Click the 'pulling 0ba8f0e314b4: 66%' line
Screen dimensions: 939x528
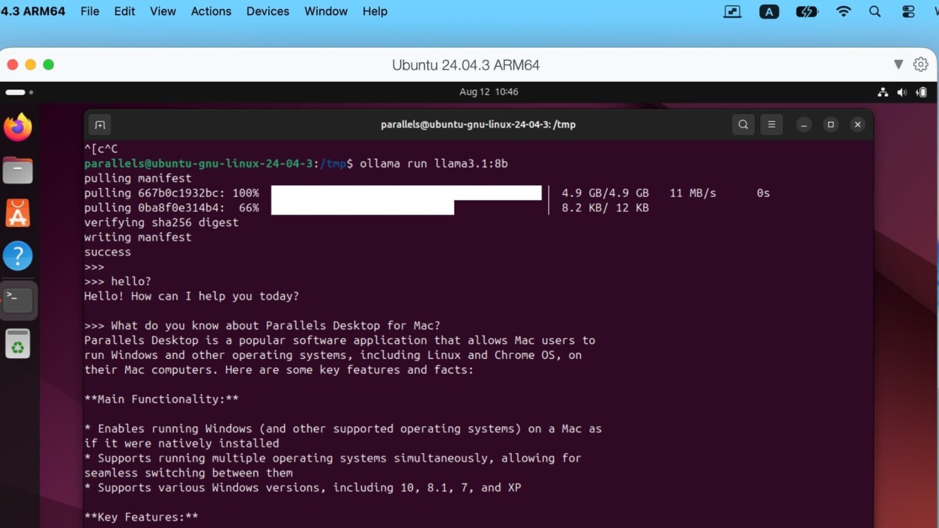171,208
